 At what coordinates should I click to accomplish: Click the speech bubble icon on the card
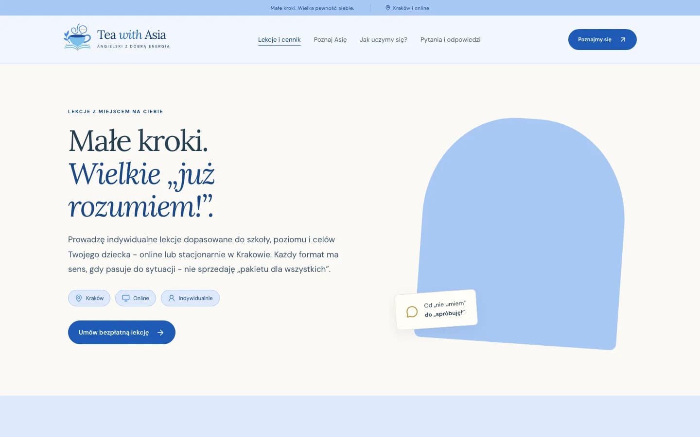pos(412,312)
